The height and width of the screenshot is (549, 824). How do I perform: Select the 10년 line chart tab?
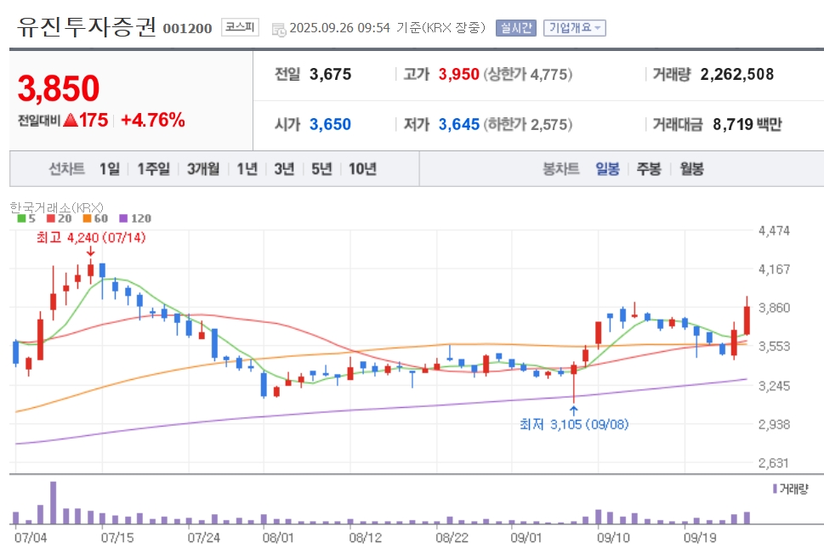click(x=362, y=168)
